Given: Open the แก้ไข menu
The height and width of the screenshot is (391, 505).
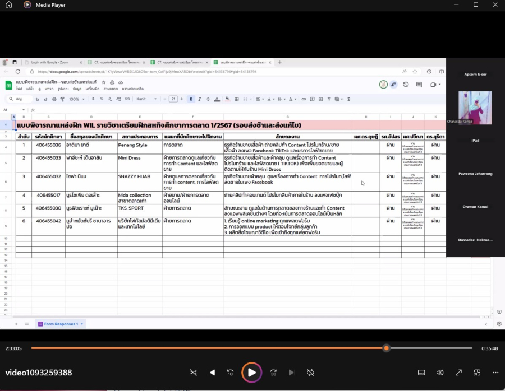Looking at the screenshot, I should (x=30, y=89).
